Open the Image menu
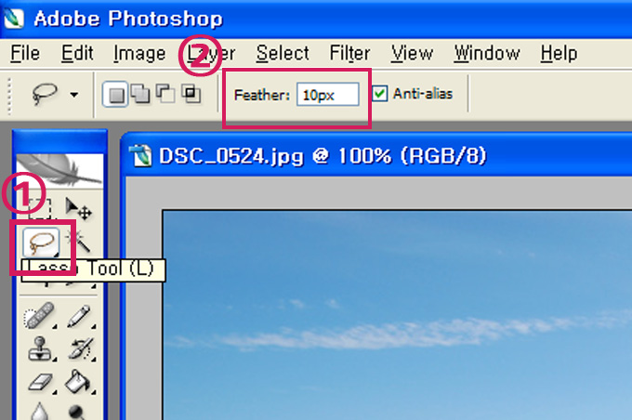Viewport: 632px width, 420px height. pos(139,53)
